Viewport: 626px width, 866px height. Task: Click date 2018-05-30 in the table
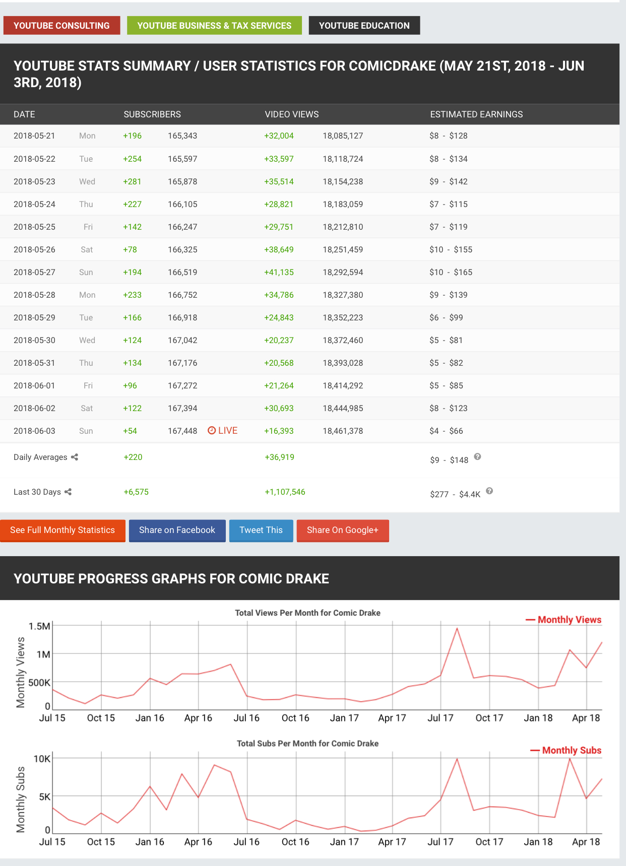coord(34,340)
